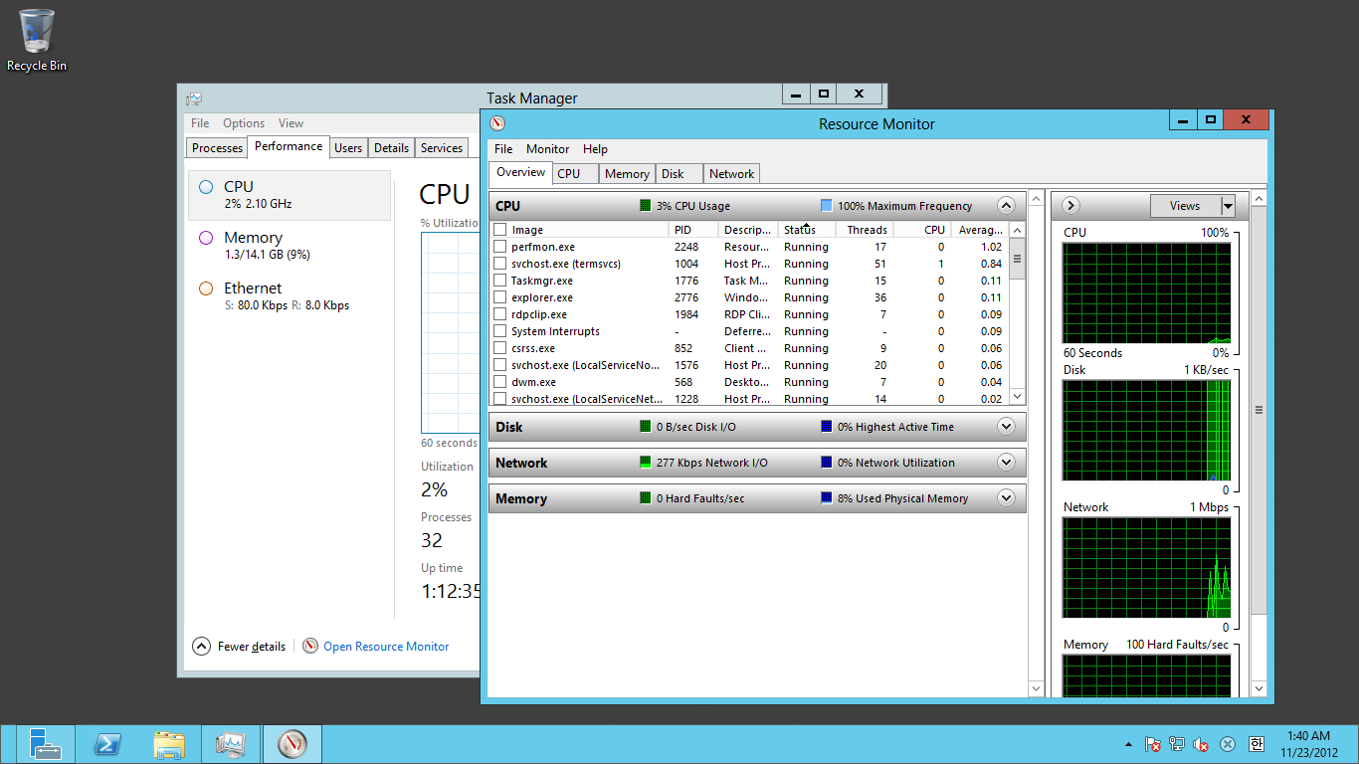This screenshot has width=1359, height=764.
Task: Expand the Network section
Action: (1006, 463)
